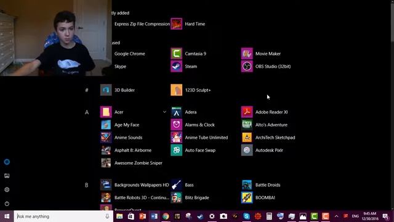
Task: Open Blitz Brigade
Action: [190, 197]
